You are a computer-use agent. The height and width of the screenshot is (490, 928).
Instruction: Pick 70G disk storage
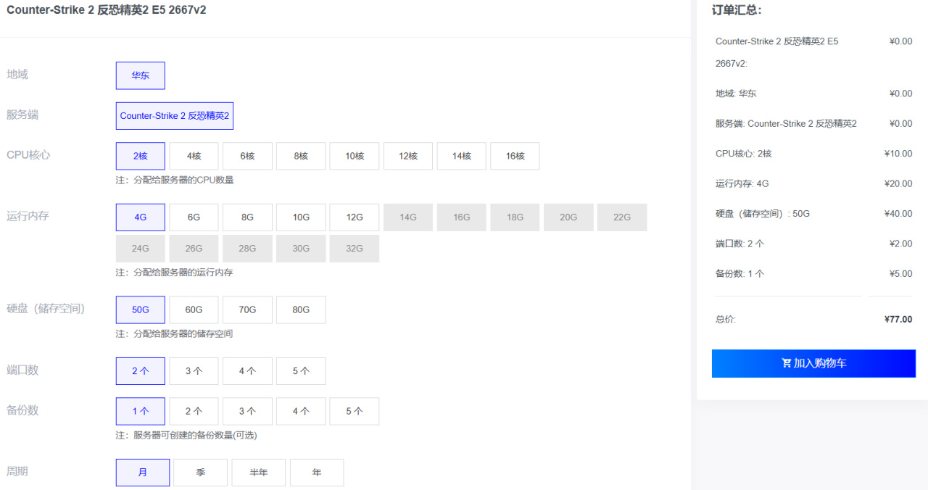(248, 310)
